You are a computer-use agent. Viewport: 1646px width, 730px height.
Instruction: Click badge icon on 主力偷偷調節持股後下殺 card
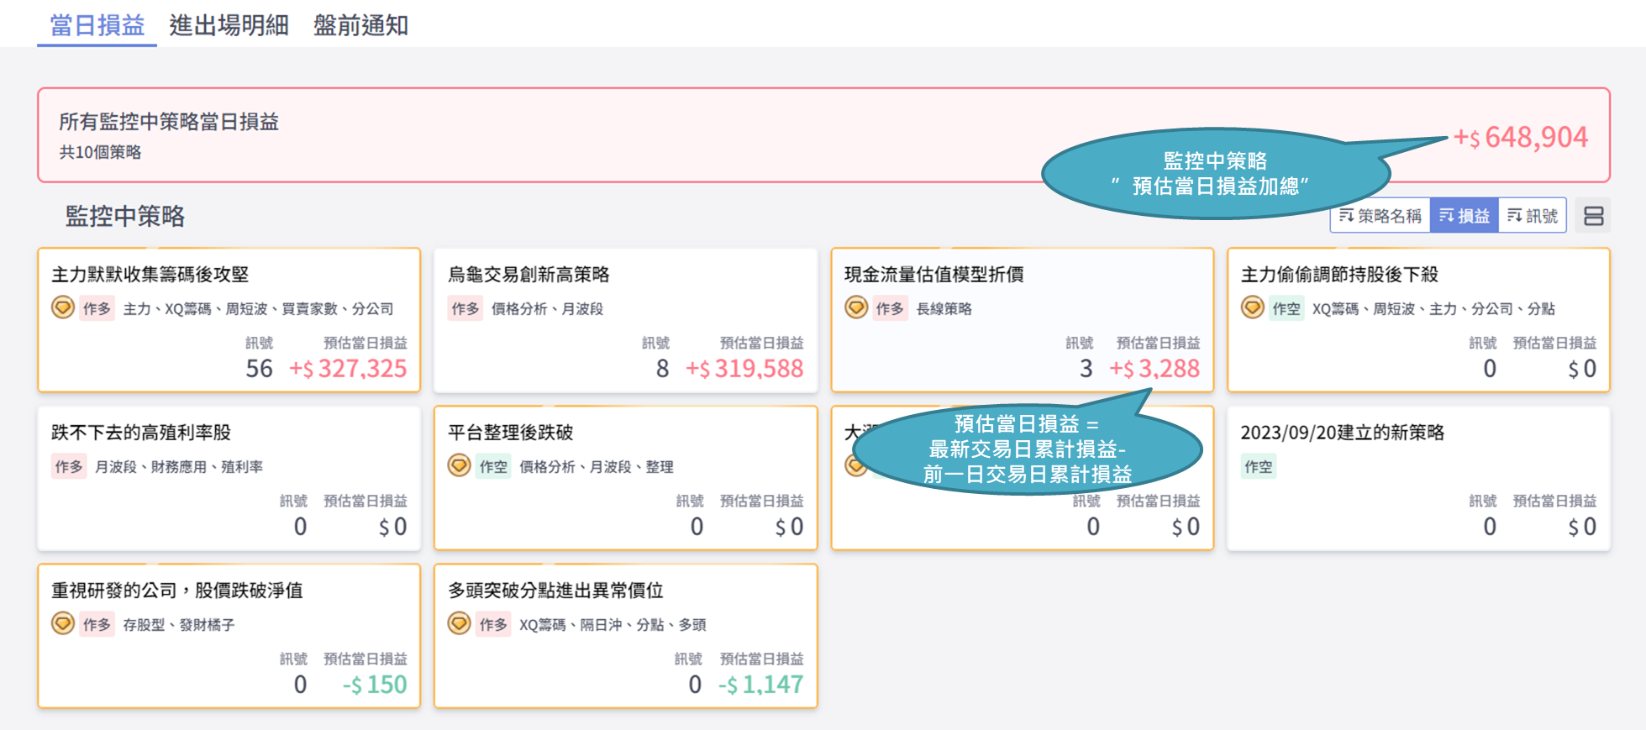(1253, 307)
